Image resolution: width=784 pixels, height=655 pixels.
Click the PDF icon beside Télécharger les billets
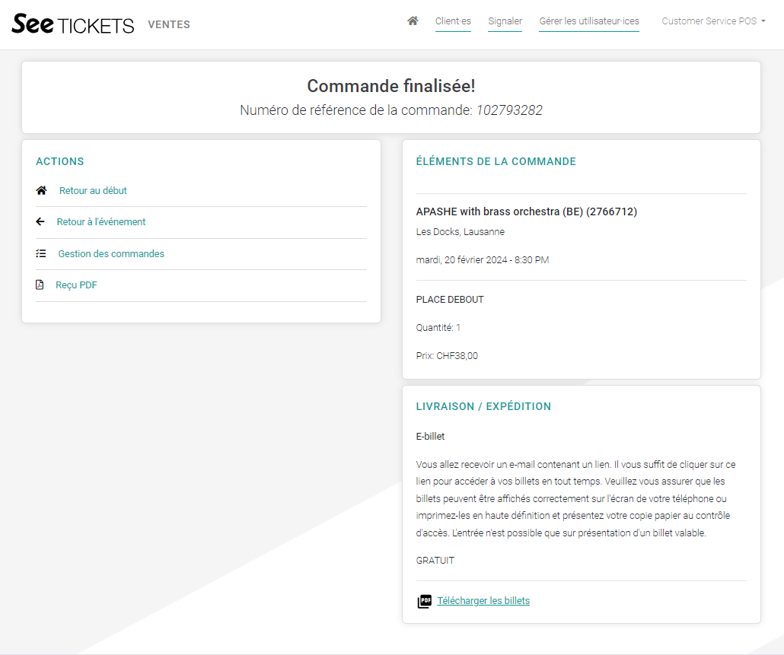pyautogui.click(x=424, y=601)
